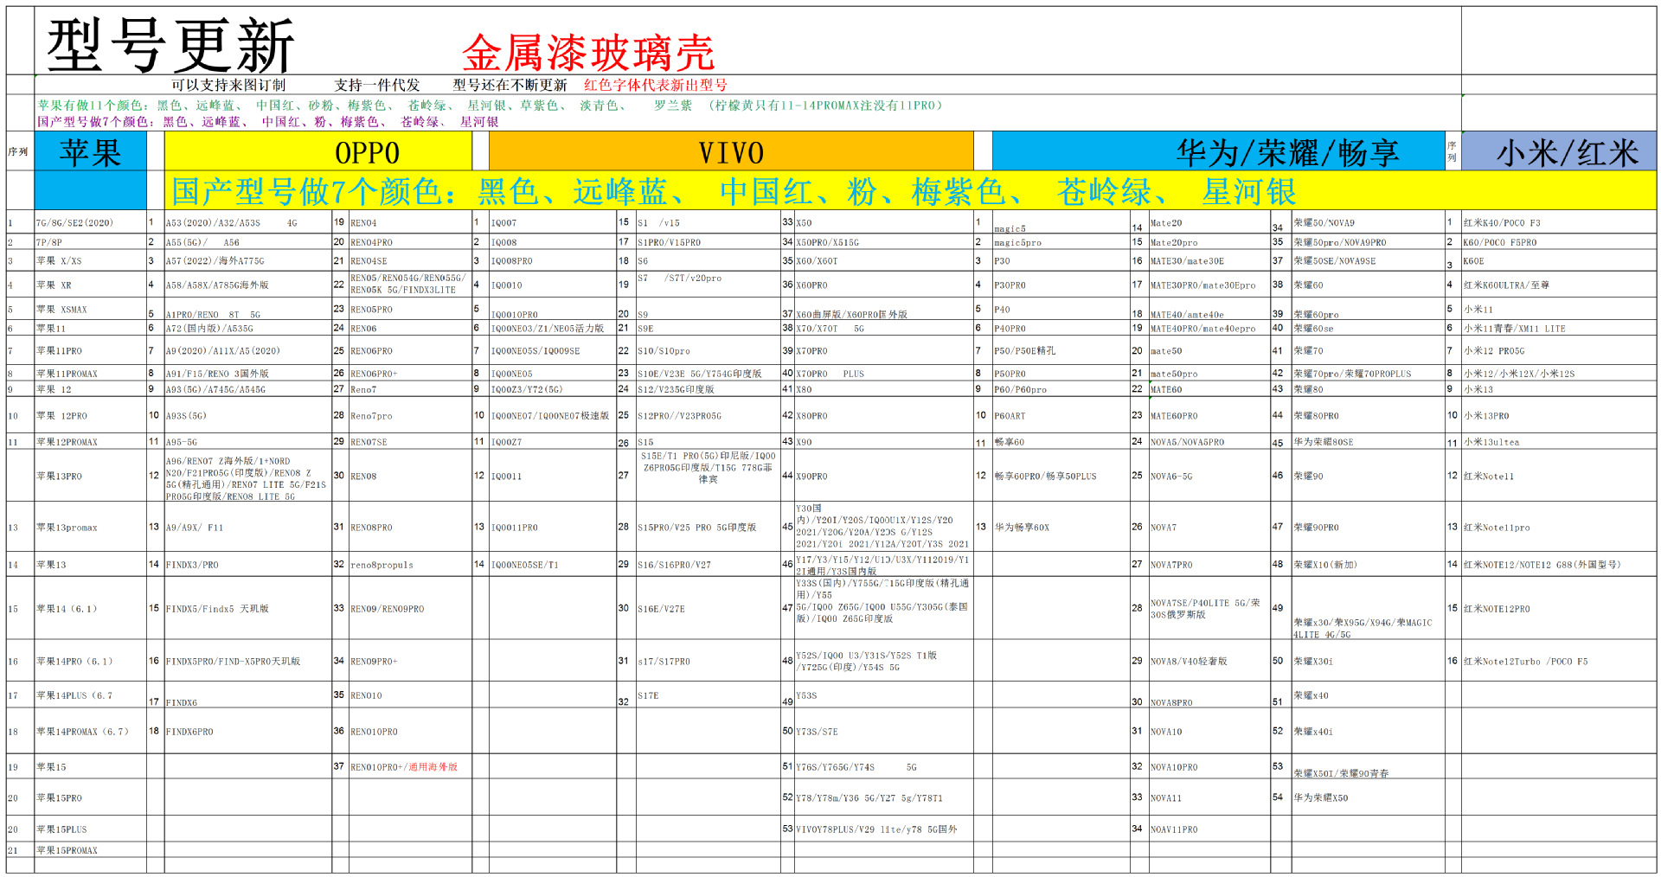Select the IQOO11PRO cell
1661x877 pixels.
[x=553, y=527]
